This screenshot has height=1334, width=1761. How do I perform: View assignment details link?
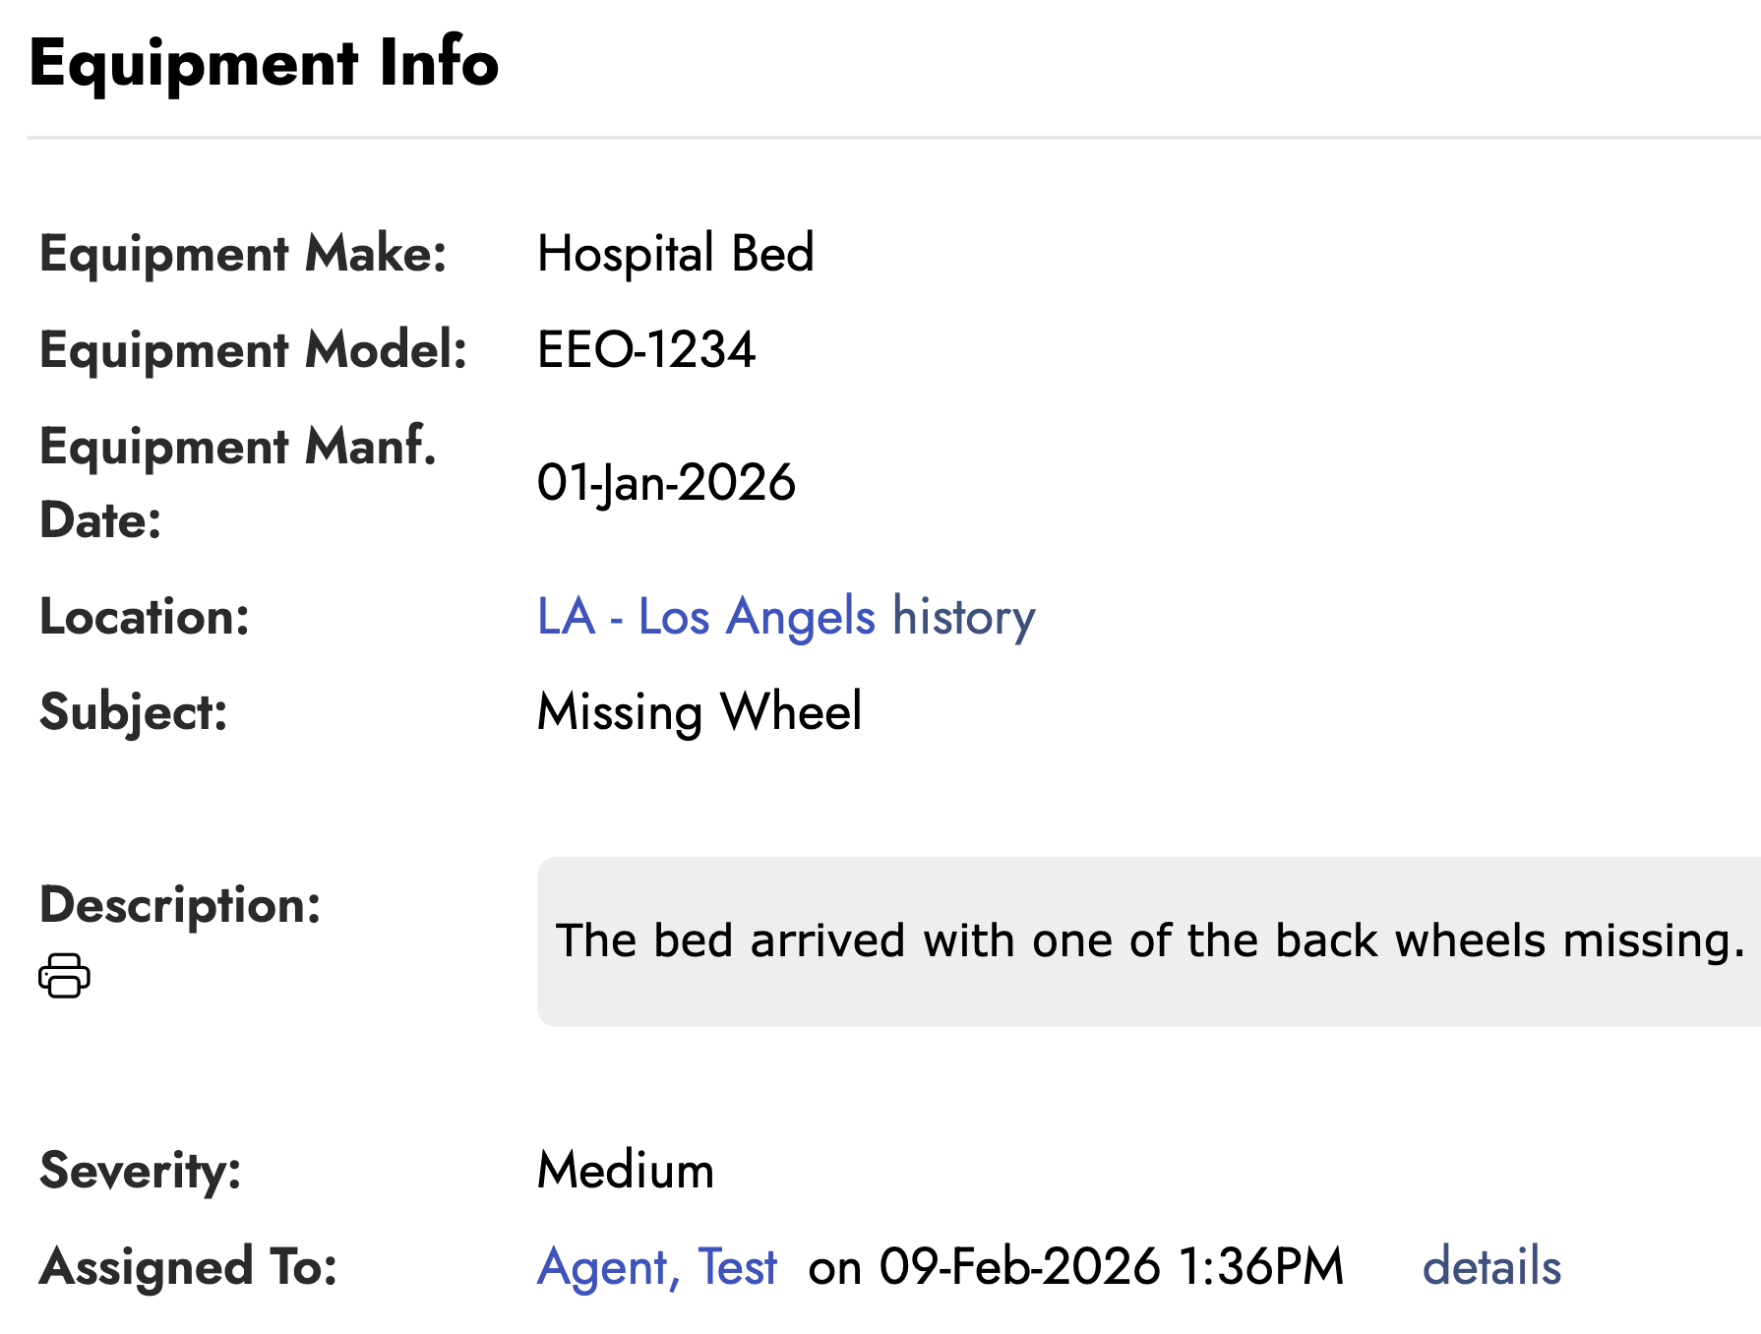pyautogui.click(x=1491, y=1266)
